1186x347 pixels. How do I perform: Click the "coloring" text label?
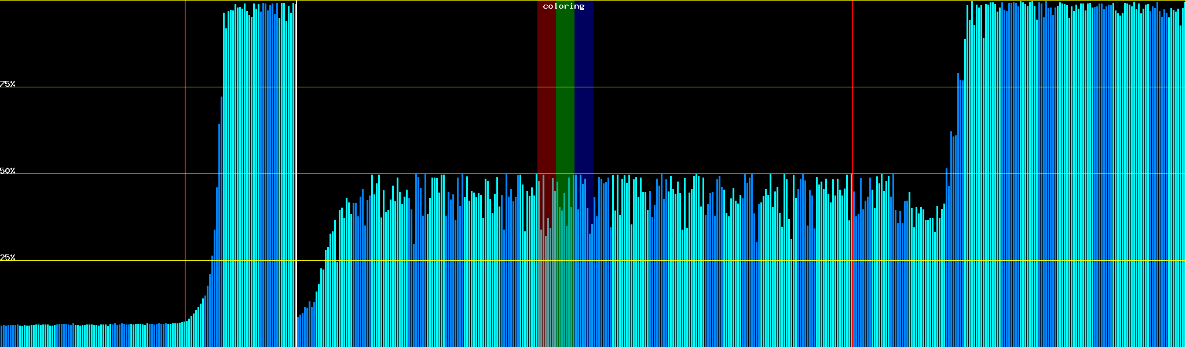[x=563, y=6]
